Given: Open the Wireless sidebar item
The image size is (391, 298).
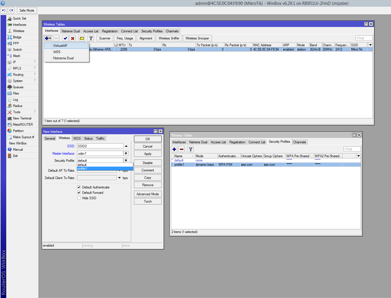Looking at the screenshot, I should [18, 31].
